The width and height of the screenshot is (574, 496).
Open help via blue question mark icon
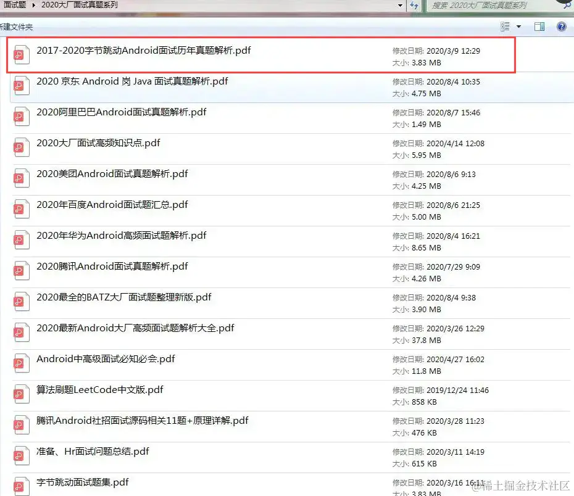pos(561,27)
